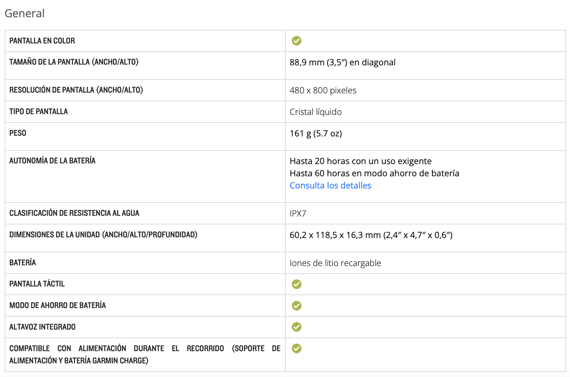Open the Consulta los detalles link
This screenshot has height=377, width=570.
[330, 186]
